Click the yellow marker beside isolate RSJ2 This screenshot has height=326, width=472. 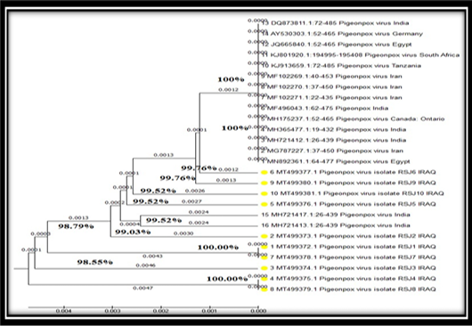coord(264,236)
